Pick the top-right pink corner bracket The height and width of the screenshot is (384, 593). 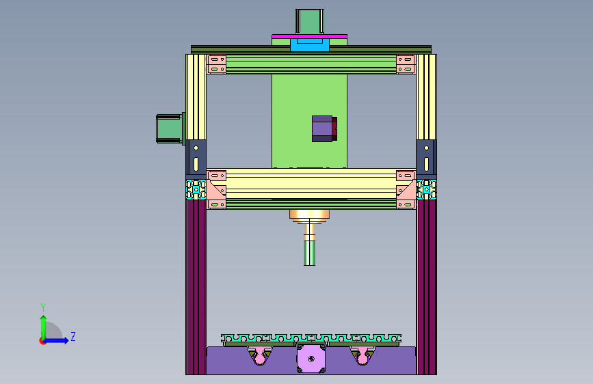click(x=406, y=64)
